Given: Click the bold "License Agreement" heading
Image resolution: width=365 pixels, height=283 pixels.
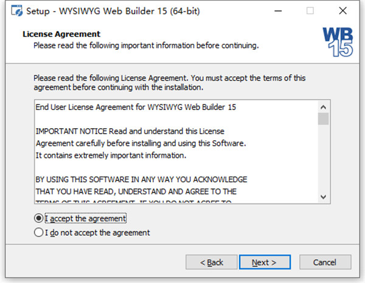Looking at the screenshot, I should pos(61,34).
